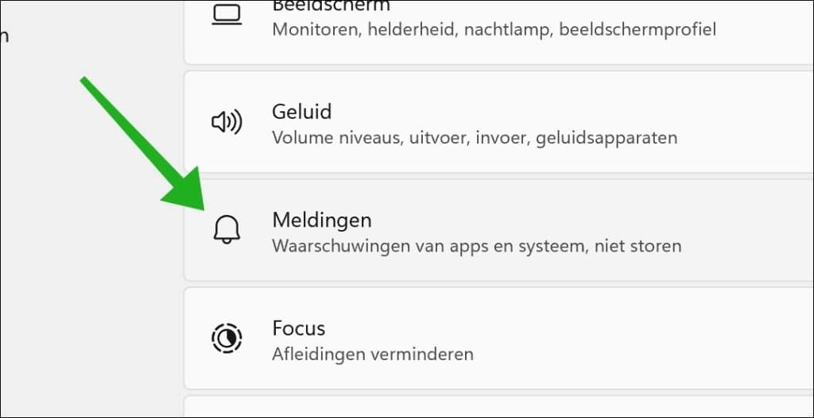Click the Meldingen bell icon
The image size is (814, 418).
(227, 230)
